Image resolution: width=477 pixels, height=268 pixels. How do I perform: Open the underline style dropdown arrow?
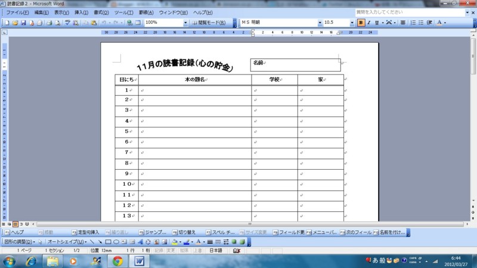(x=382, y=23)
